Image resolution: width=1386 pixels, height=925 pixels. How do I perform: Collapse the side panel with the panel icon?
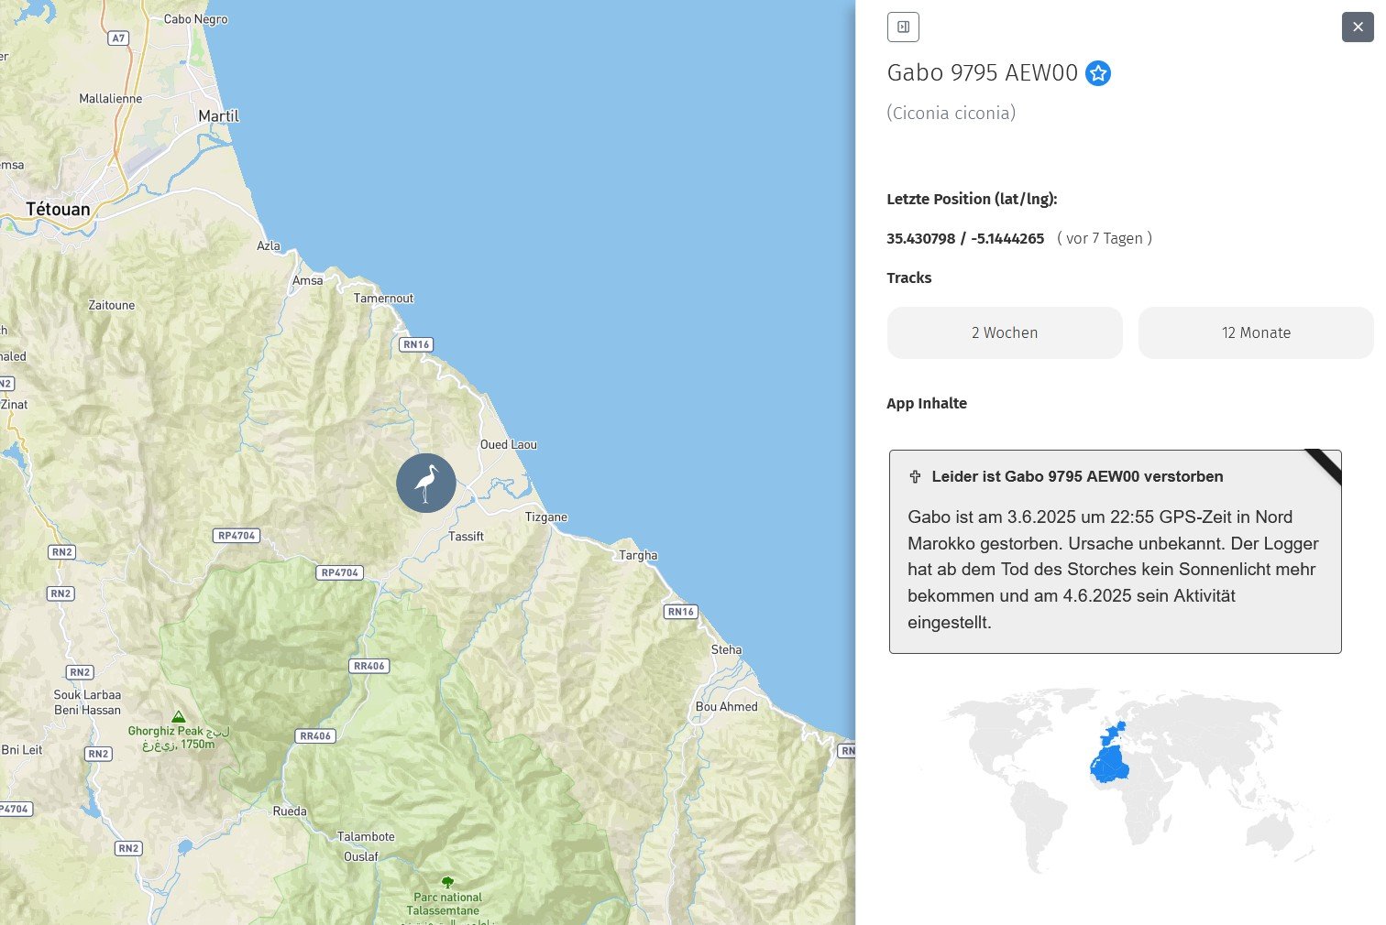pos(903,27)
